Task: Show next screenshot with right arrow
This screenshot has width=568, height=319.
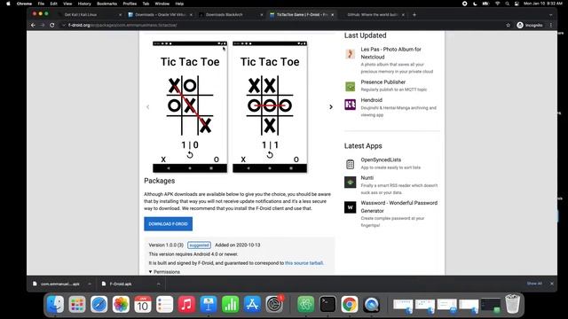Action: 331,107
